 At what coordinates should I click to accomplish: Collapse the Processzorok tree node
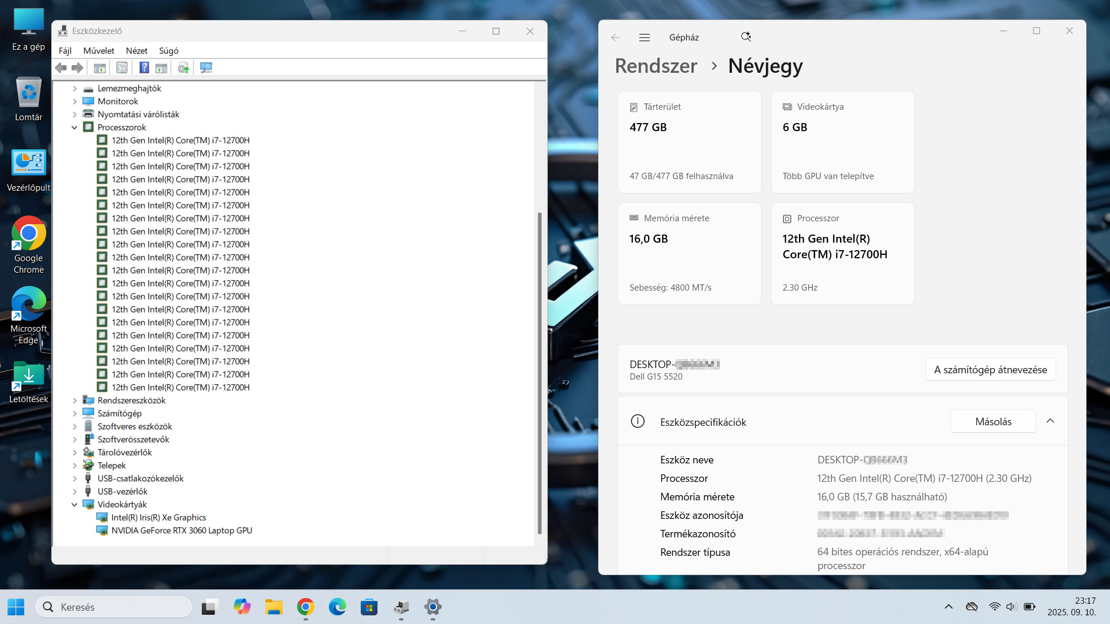75,128
